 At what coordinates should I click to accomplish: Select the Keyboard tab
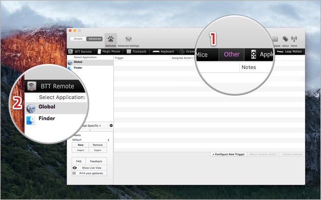tap(164, 52)
